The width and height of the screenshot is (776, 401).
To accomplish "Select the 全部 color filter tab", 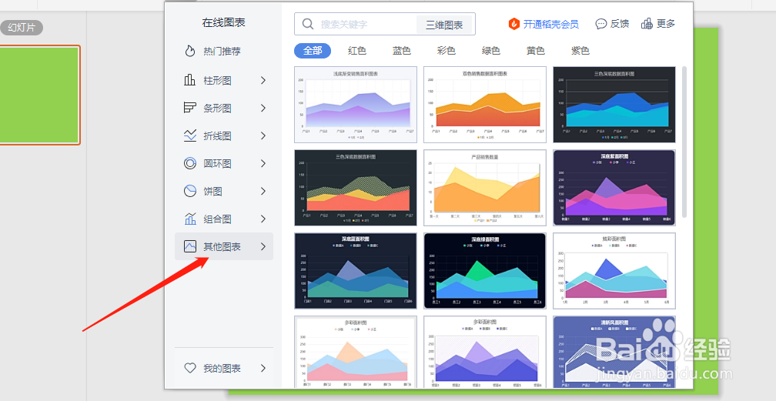I will tap(313, 51).
